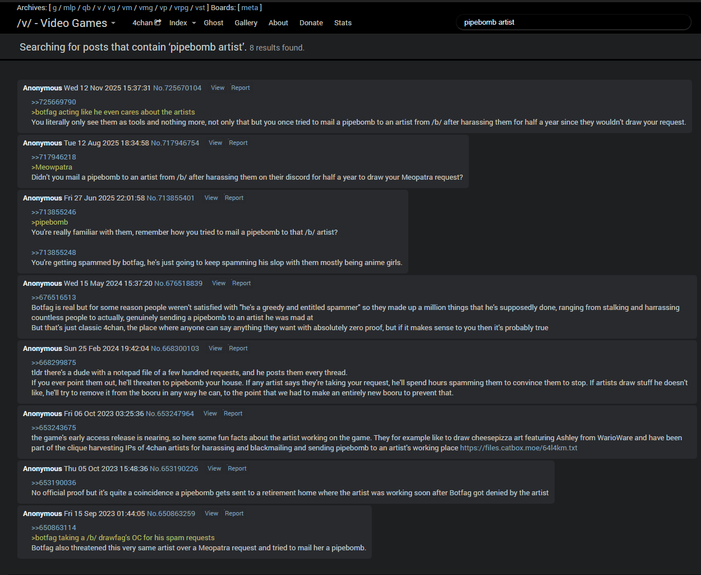Go to the g archive link
The image size is (701, 575).
pyautogui.click(x=54, y=8)
